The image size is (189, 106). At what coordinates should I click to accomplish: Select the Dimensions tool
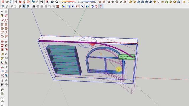(x=6, y=54)
